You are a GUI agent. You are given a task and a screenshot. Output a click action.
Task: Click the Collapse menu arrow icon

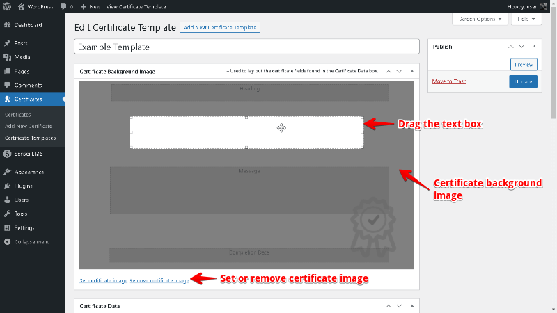pos(7,241)
